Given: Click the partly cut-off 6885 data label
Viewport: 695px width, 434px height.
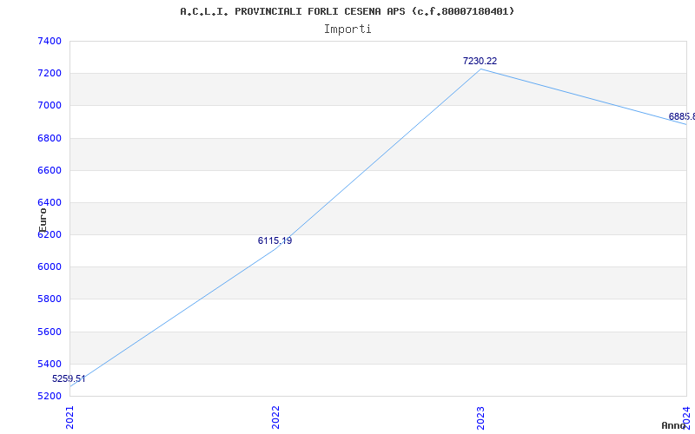Looking at the screenshot, I should pos(682,116).
